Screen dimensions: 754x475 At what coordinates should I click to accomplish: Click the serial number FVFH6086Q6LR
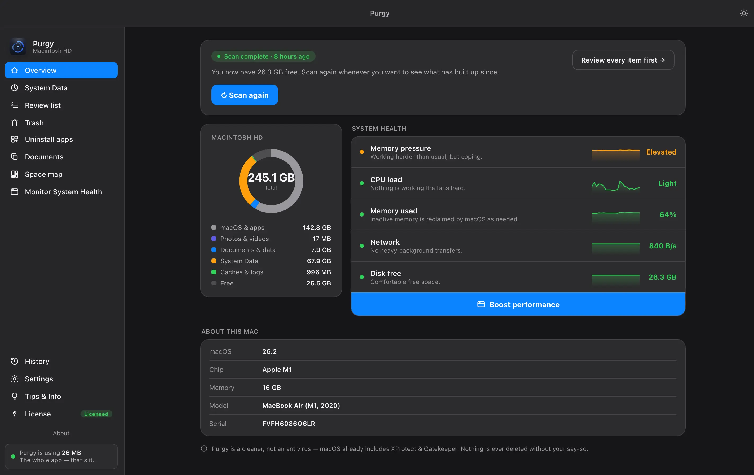[289, 424]
